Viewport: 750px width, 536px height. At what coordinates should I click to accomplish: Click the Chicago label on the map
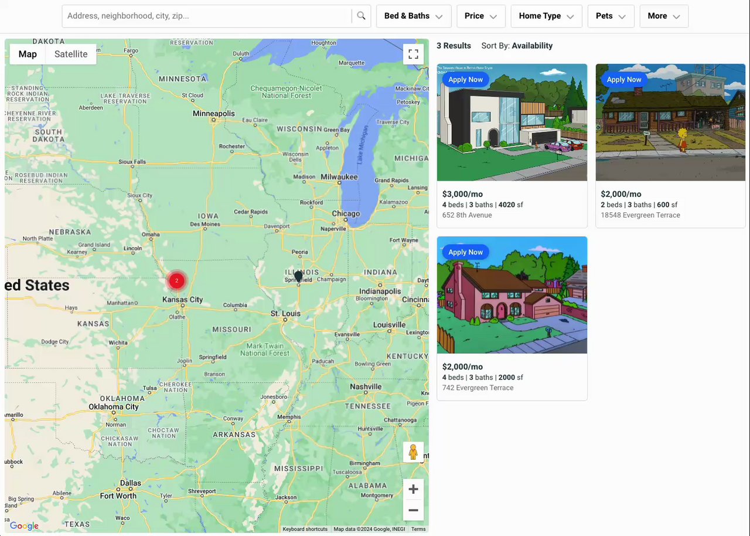[346, 213]
